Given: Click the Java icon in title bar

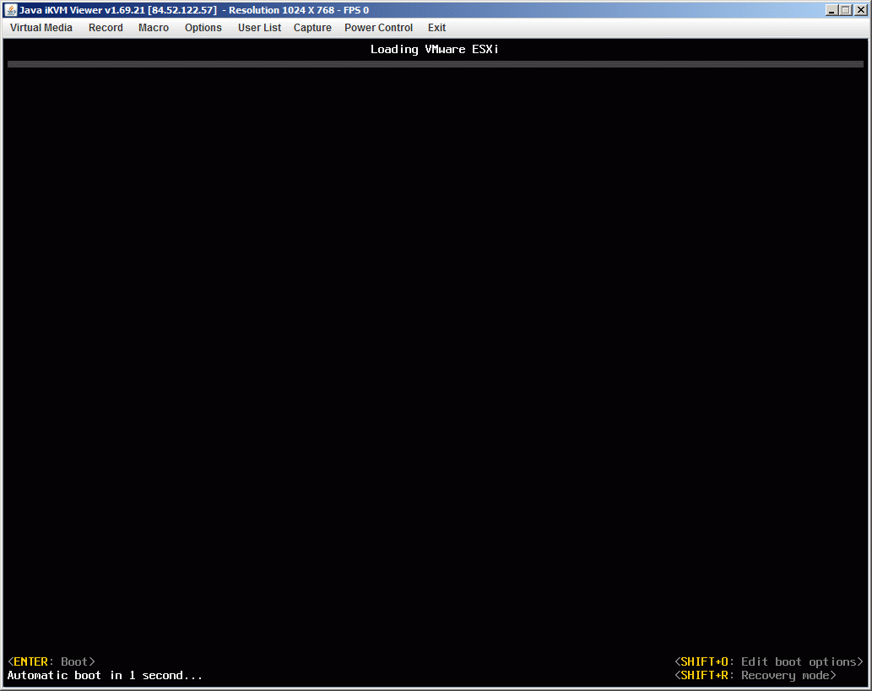Looking at the screenshot, I should pyautogui.click(x=11, y=10).
